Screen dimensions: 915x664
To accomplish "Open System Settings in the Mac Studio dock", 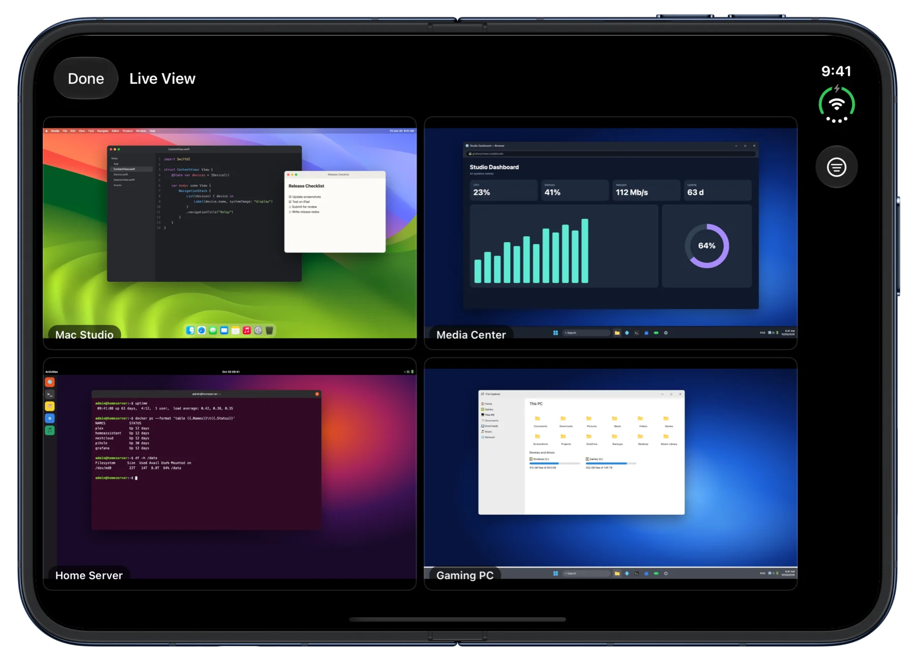I will pos(258,331).
